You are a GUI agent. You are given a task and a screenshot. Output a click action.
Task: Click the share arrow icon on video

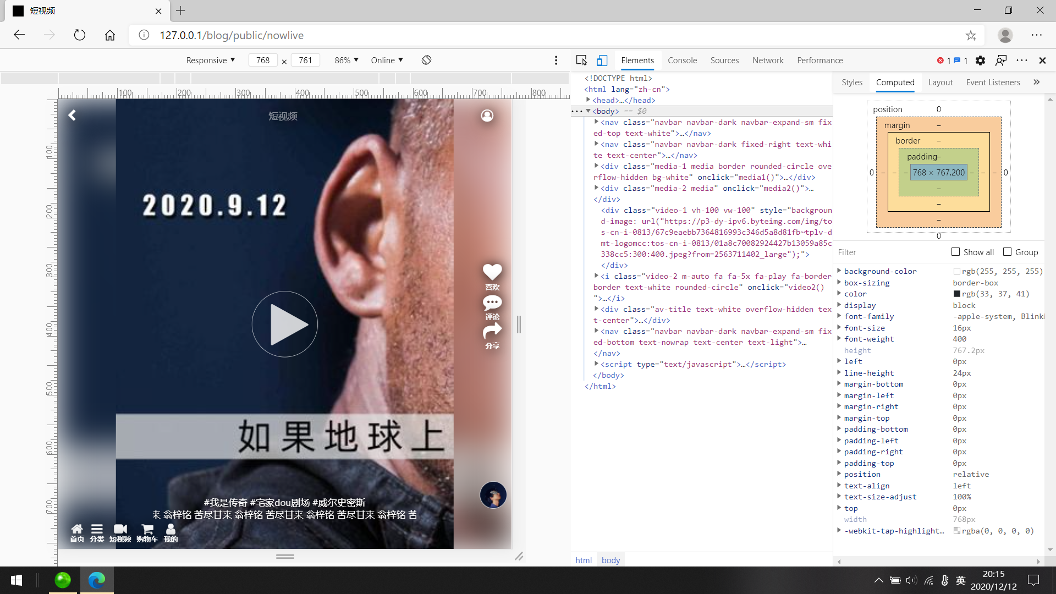click(x=492, y=332)
